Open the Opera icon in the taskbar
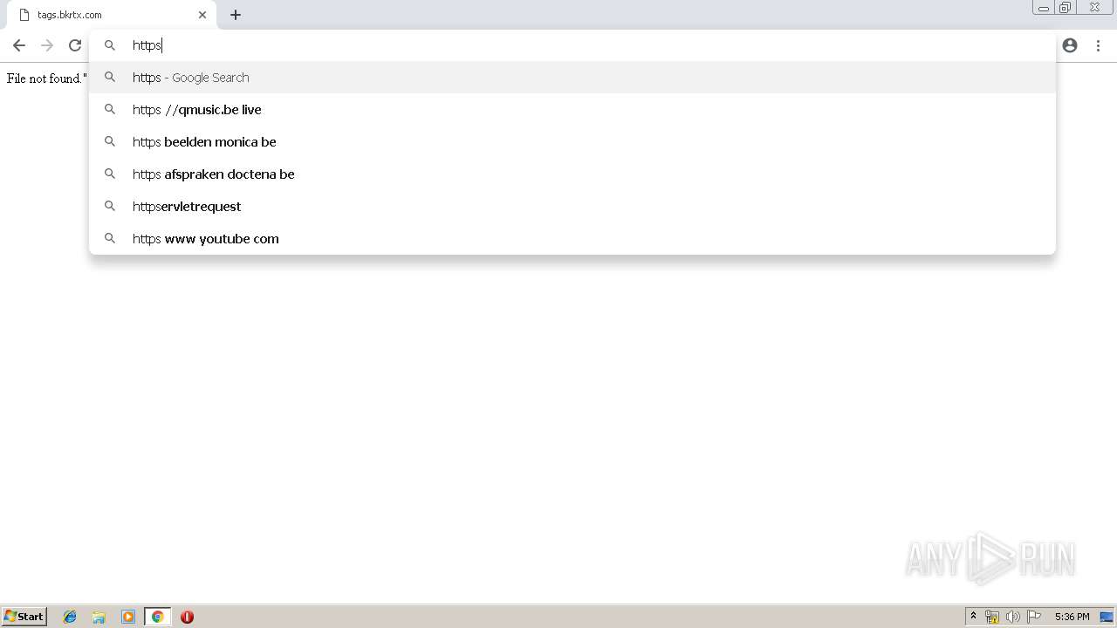This screenshot has width=1117, height=628. (187, 617)
